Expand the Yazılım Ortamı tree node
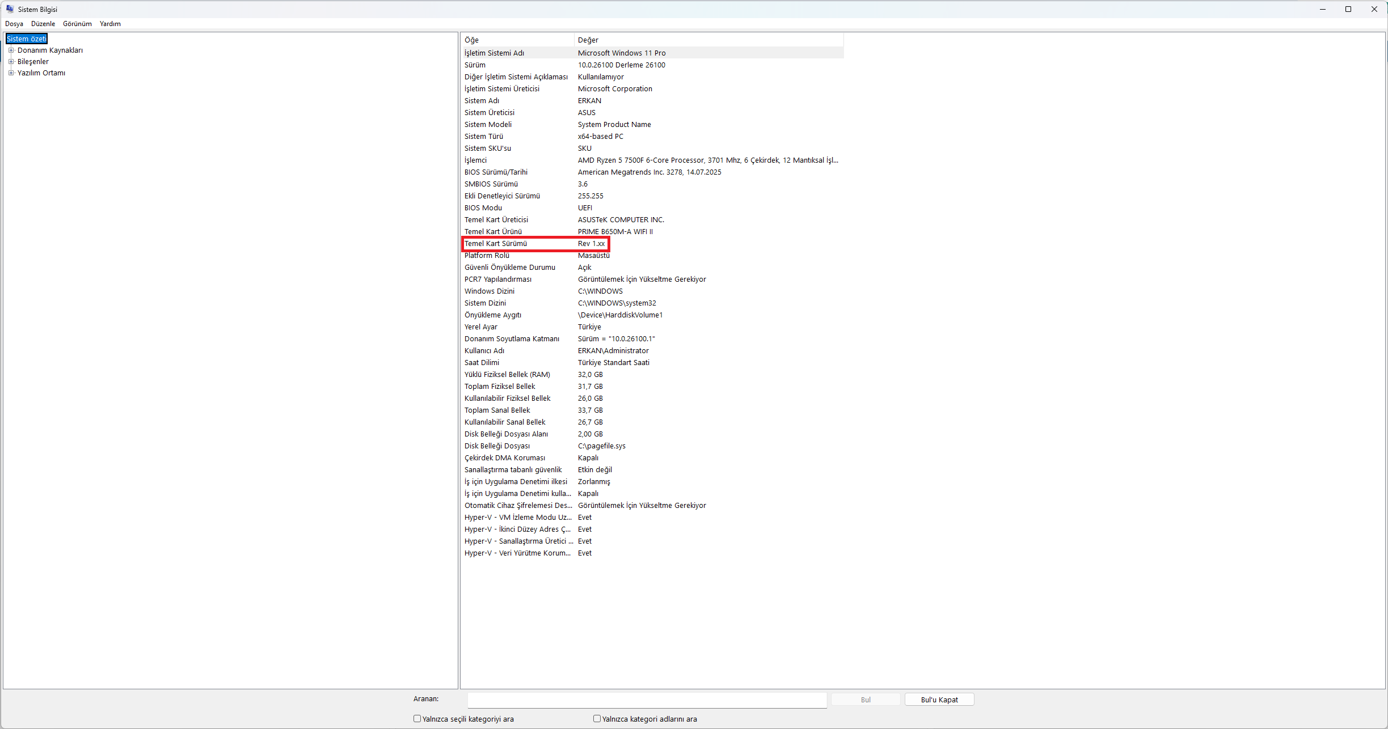Screen dimensions: 1388x729 pyautogui.click(x=11, y=73)
